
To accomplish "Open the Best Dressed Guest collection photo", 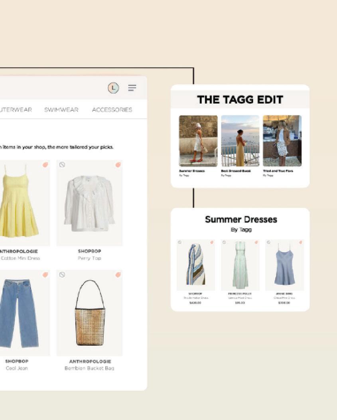I will 240,141.
